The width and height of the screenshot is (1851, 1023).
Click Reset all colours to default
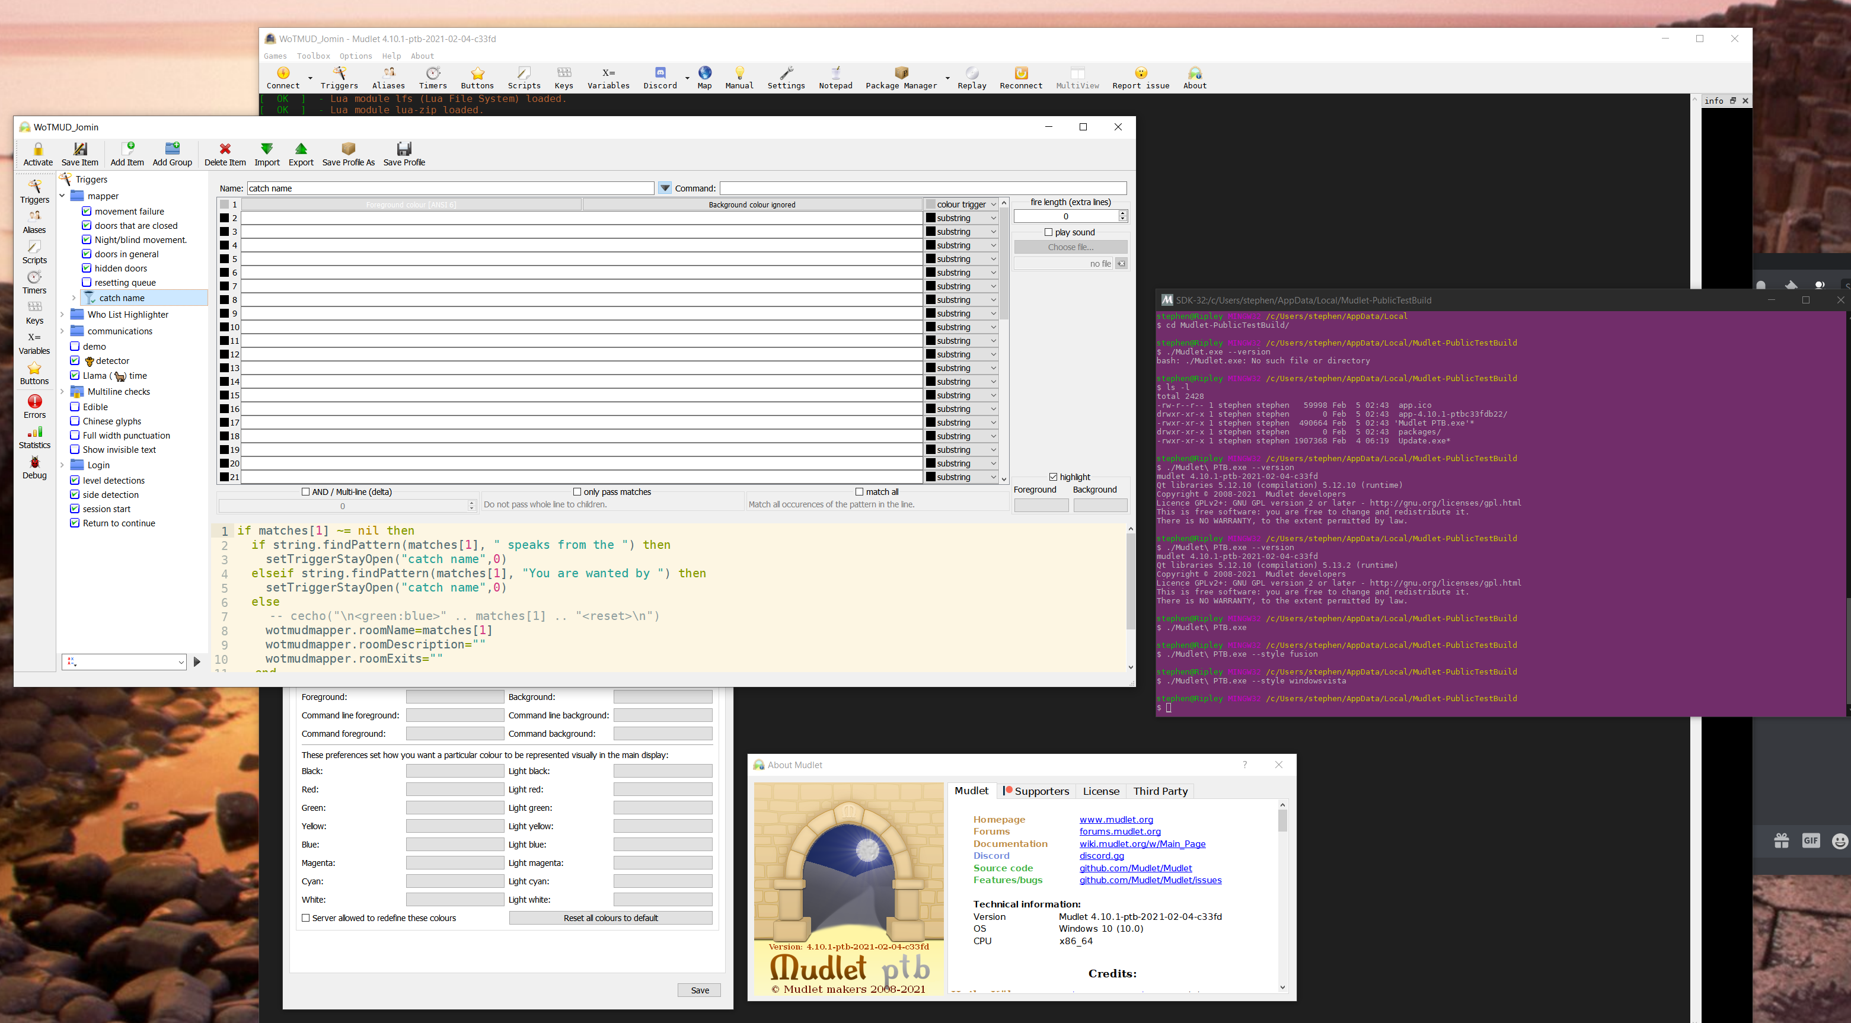pyautogui.click(x=611, y=918)
